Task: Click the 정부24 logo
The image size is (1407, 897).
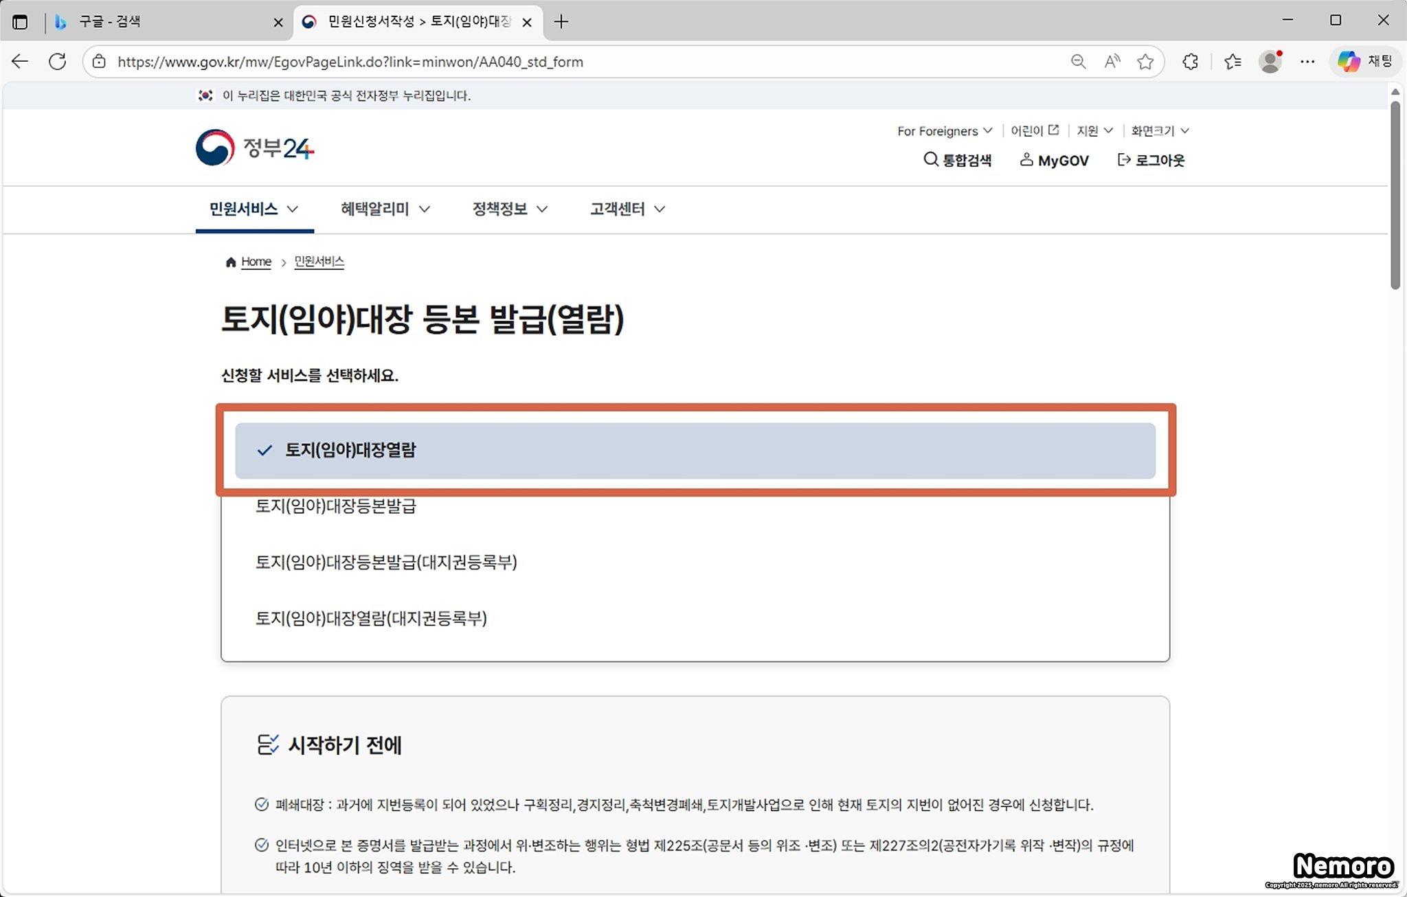Action: tap(255, 147)
